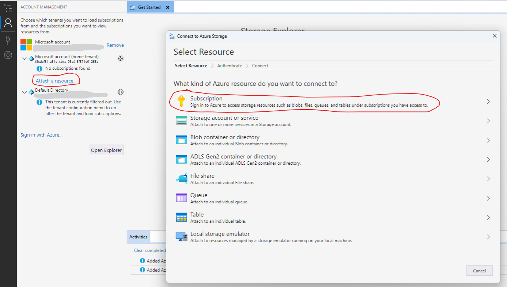Image resolution: width=507 pixels, height=287 pixels.
Task: Click the info icon next to No subscriptions found
Action: [39, 68]
